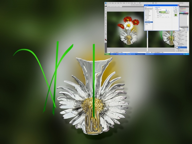Image resolution: width=192 pixels, height=144 pixels.
Task: Toggle visibility eye of the highlighted layer
Action: [175, 47]
